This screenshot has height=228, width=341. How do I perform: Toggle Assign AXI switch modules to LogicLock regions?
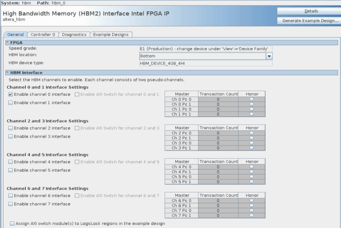12,223
